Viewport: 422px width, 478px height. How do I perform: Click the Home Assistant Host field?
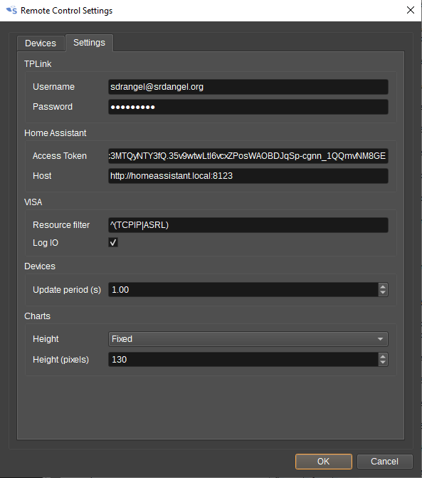pos(248,176)
